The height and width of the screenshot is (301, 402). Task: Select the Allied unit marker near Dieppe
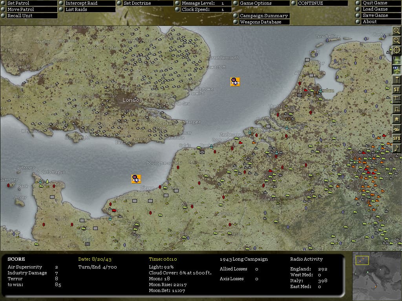coord(136,179)
